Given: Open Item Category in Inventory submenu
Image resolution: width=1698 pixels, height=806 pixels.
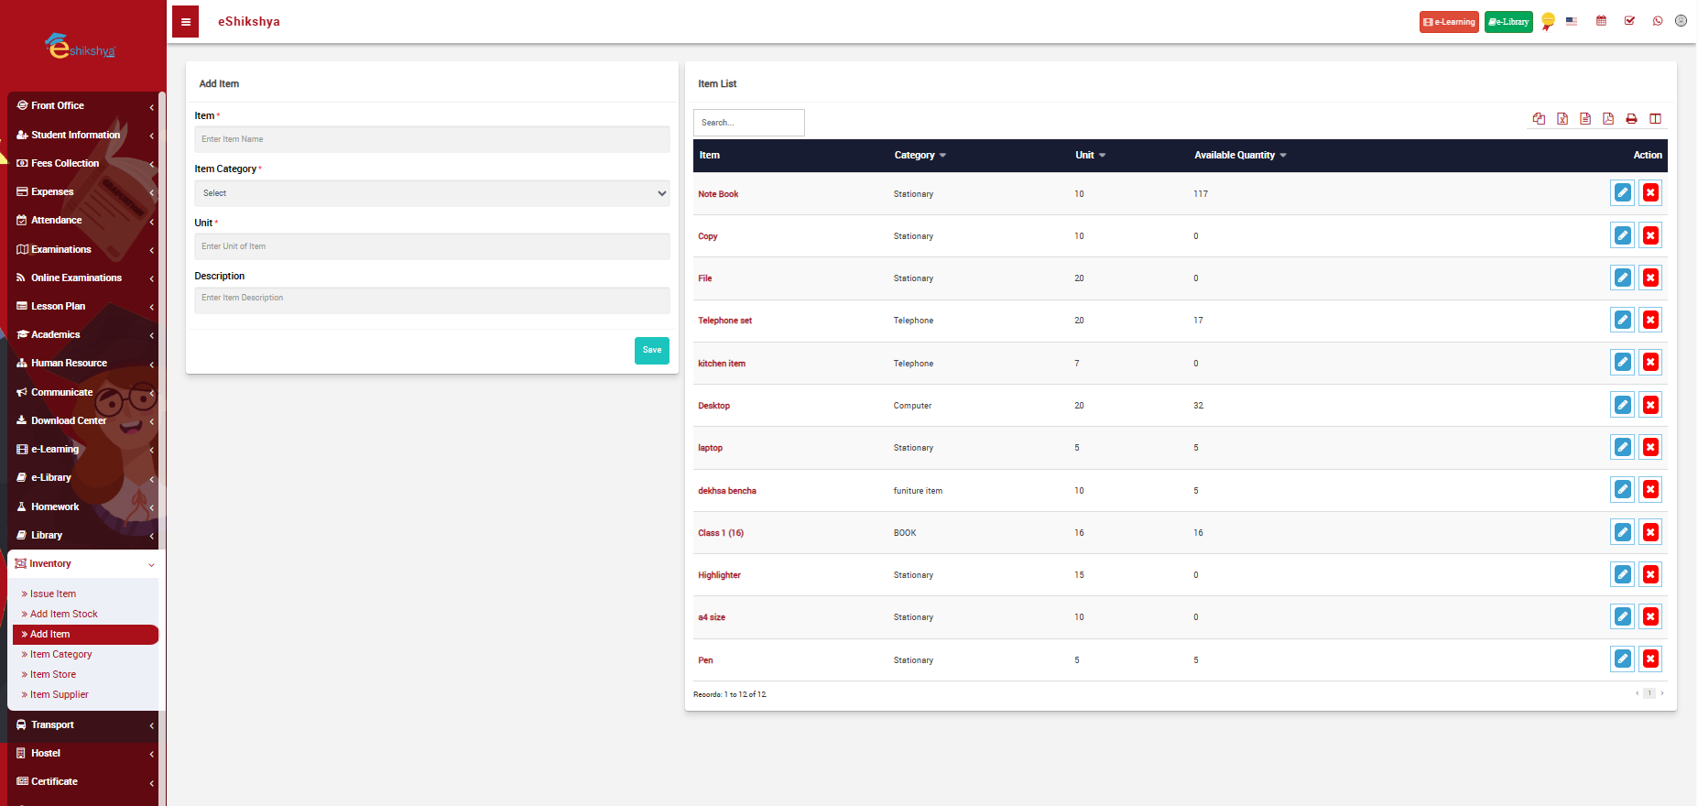Looking at the screenshot, I should click(x=60, y=655).
